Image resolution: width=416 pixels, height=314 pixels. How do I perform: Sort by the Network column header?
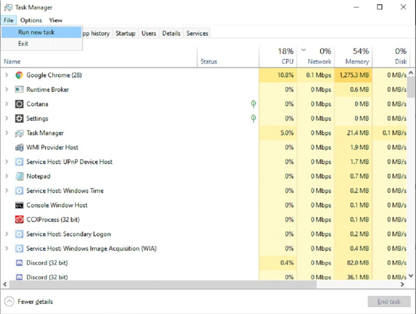[316, 57]
